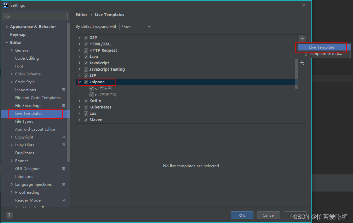Image resolution: width=353 pixels, height=223 pixels.
Task: Select the HTTP Request group row
Action: pos(187,50)
